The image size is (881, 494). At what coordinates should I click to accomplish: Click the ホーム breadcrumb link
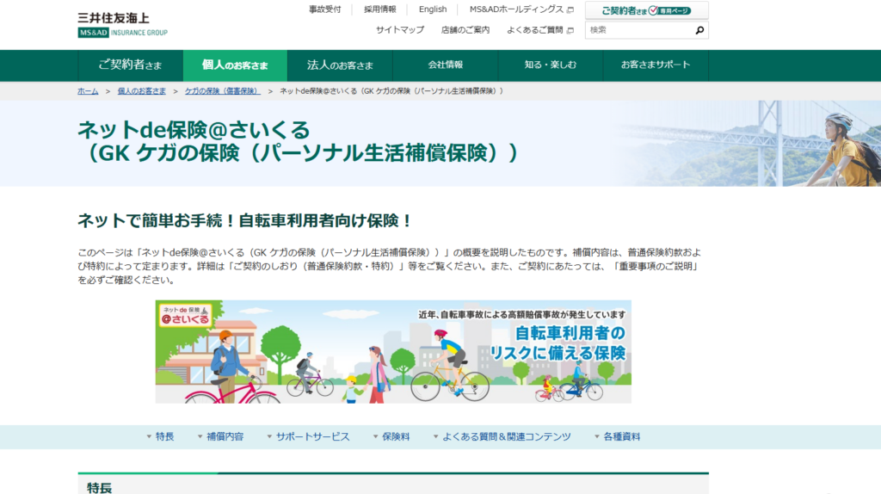point(88,90)
